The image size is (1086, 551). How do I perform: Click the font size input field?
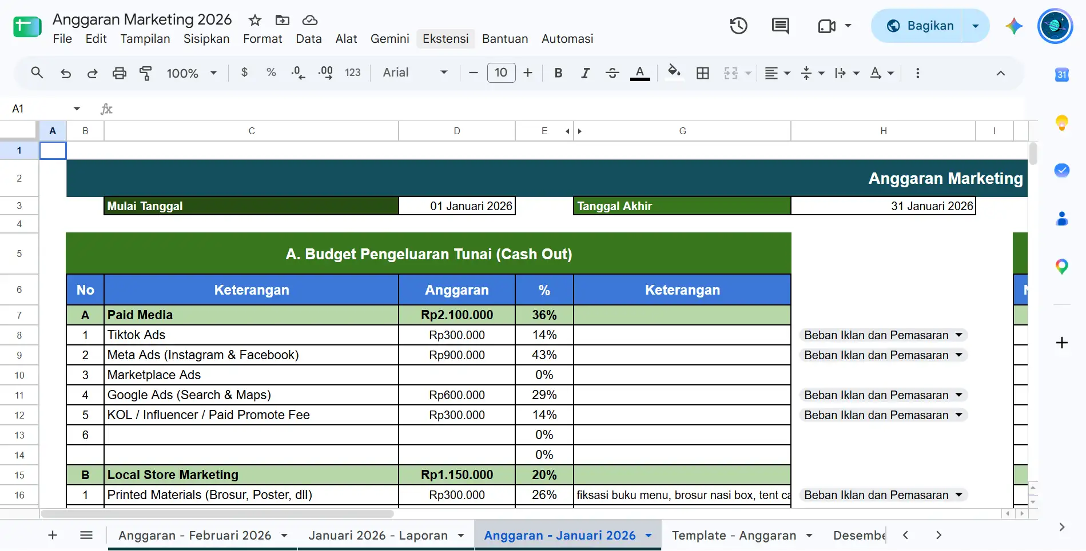point(501,73)
